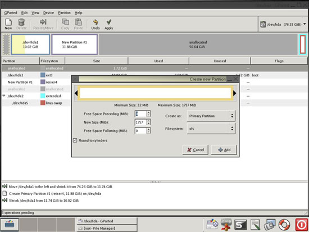The width and height of the screenshot is (309, 232).
Task: Open the /dev/hda device selector dropdown
Action: [x=283, y=25]
